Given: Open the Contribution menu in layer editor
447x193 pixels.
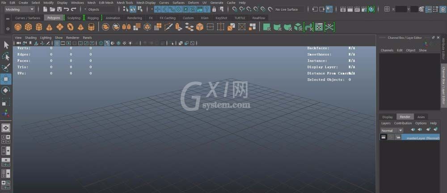Looking at the screenshot, I should (x=403, y=123).
